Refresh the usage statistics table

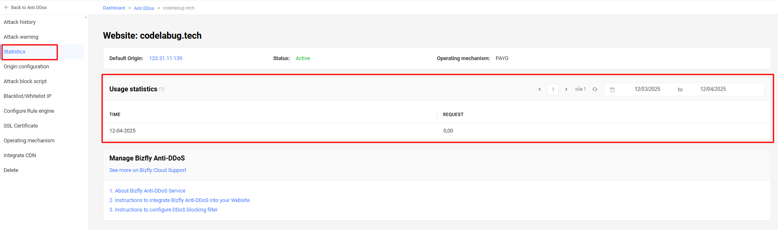(x=595, y=89)
